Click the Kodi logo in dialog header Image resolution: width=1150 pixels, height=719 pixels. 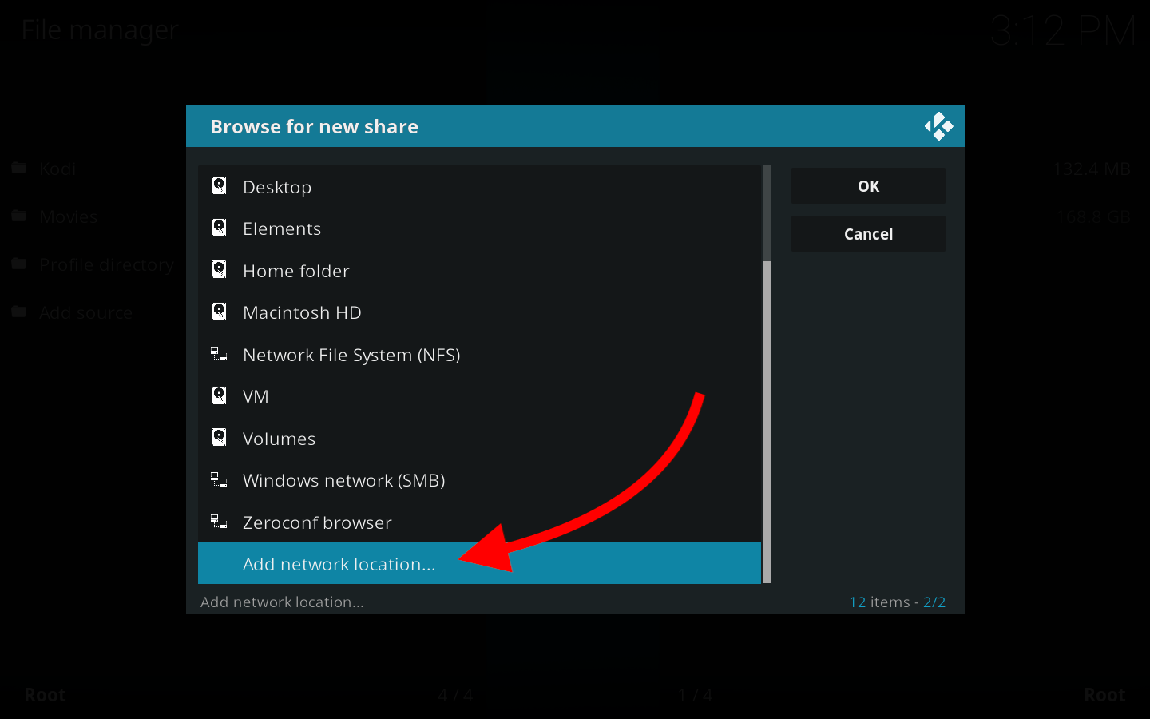coord(939,126)
